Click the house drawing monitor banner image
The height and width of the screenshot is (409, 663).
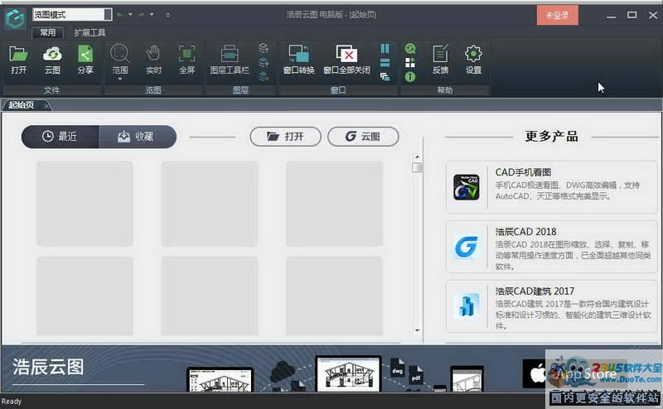[348, 373]
